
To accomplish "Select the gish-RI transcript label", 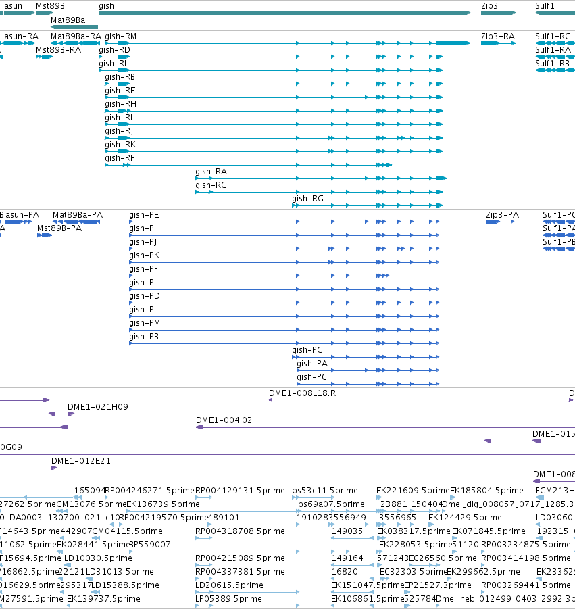I will (x=119, y=118).
